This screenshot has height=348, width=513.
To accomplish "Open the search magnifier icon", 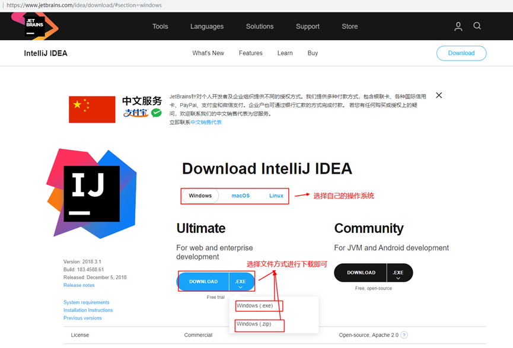I will click(477, 26).
